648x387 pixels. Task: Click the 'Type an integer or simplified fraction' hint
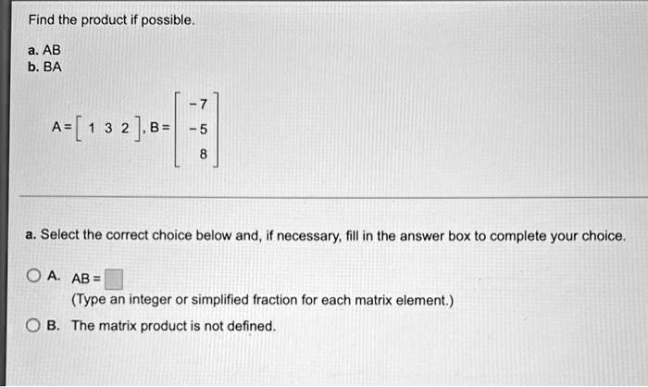pos(262,300)
